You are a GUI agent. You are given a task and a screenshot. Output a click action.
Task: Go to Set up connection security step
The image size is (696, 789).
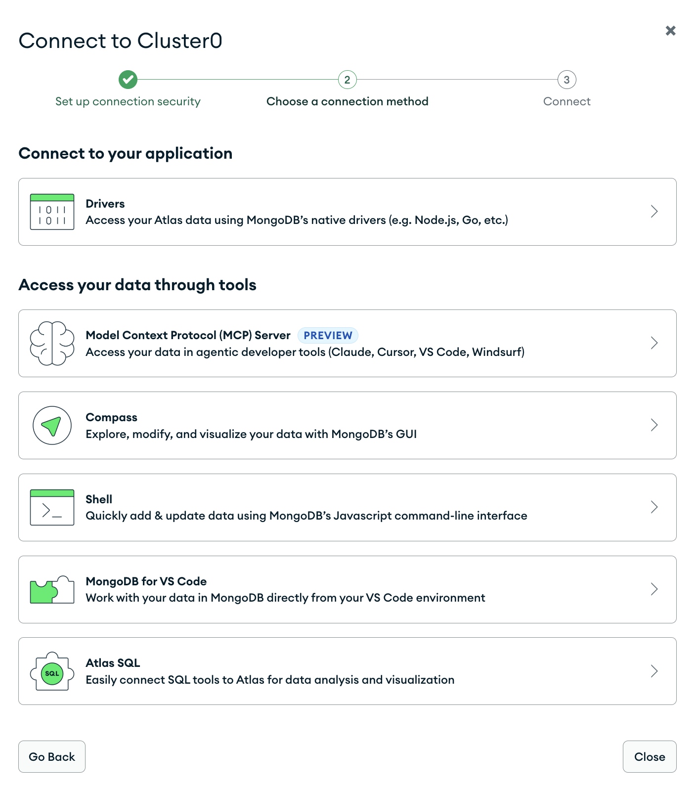point(128,101)
